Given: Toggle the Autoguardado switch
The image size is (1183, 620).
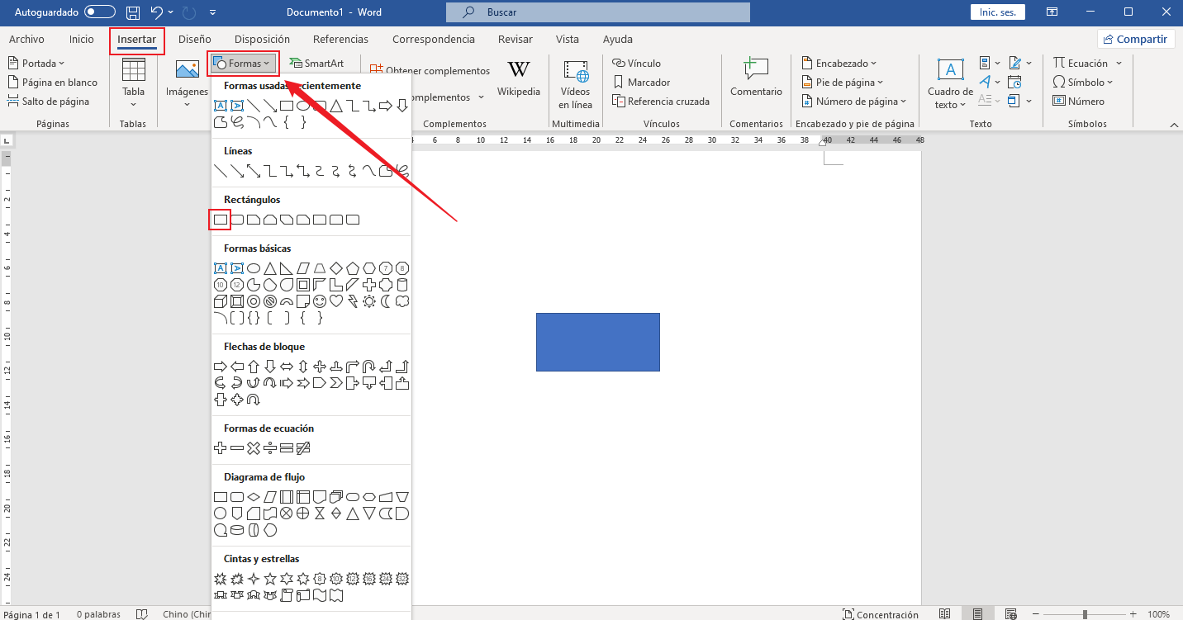Looking at the screenshot, I should [100, 12].
